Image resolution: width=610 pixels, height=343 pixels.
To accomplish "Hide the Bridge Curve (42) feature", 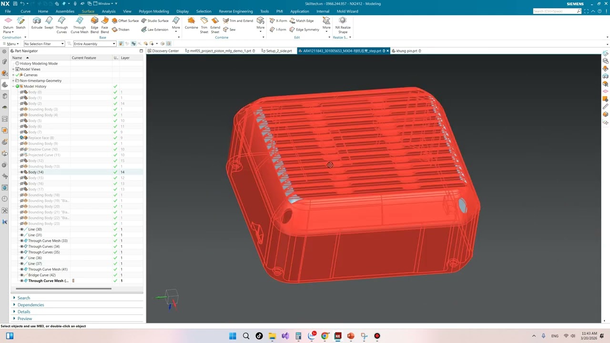I will pos(21,275).
